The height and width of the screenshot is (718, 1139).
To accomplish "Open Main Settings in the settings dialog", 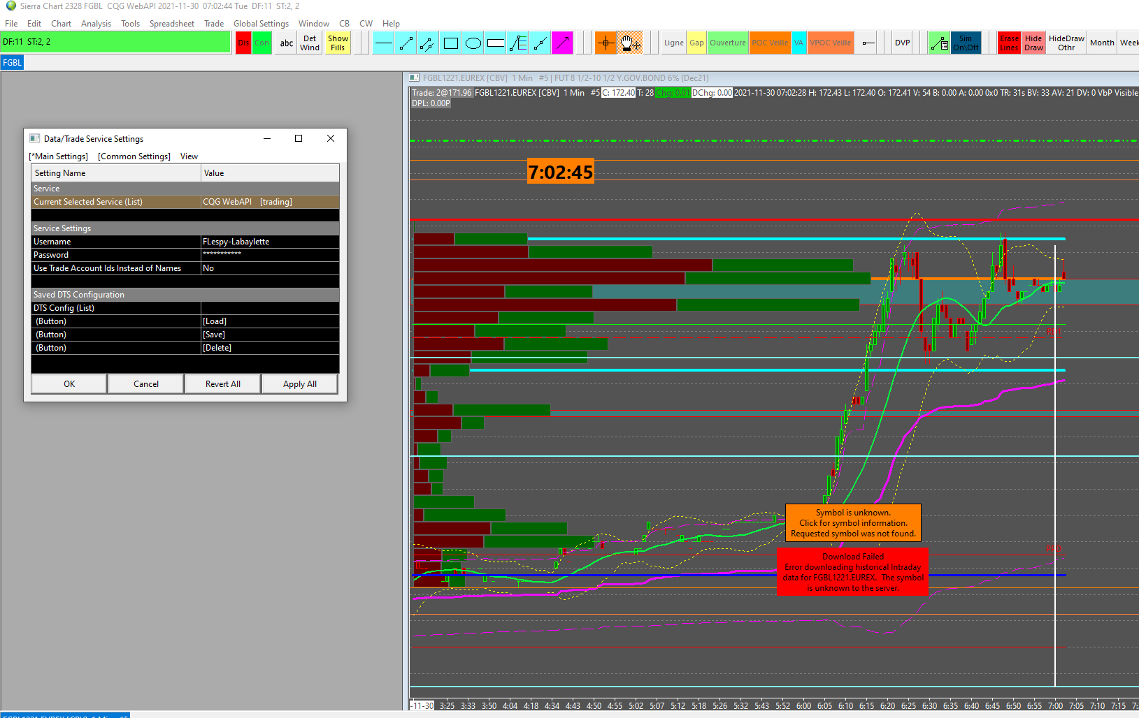I will pyautogui.click(x=59, y=156).
